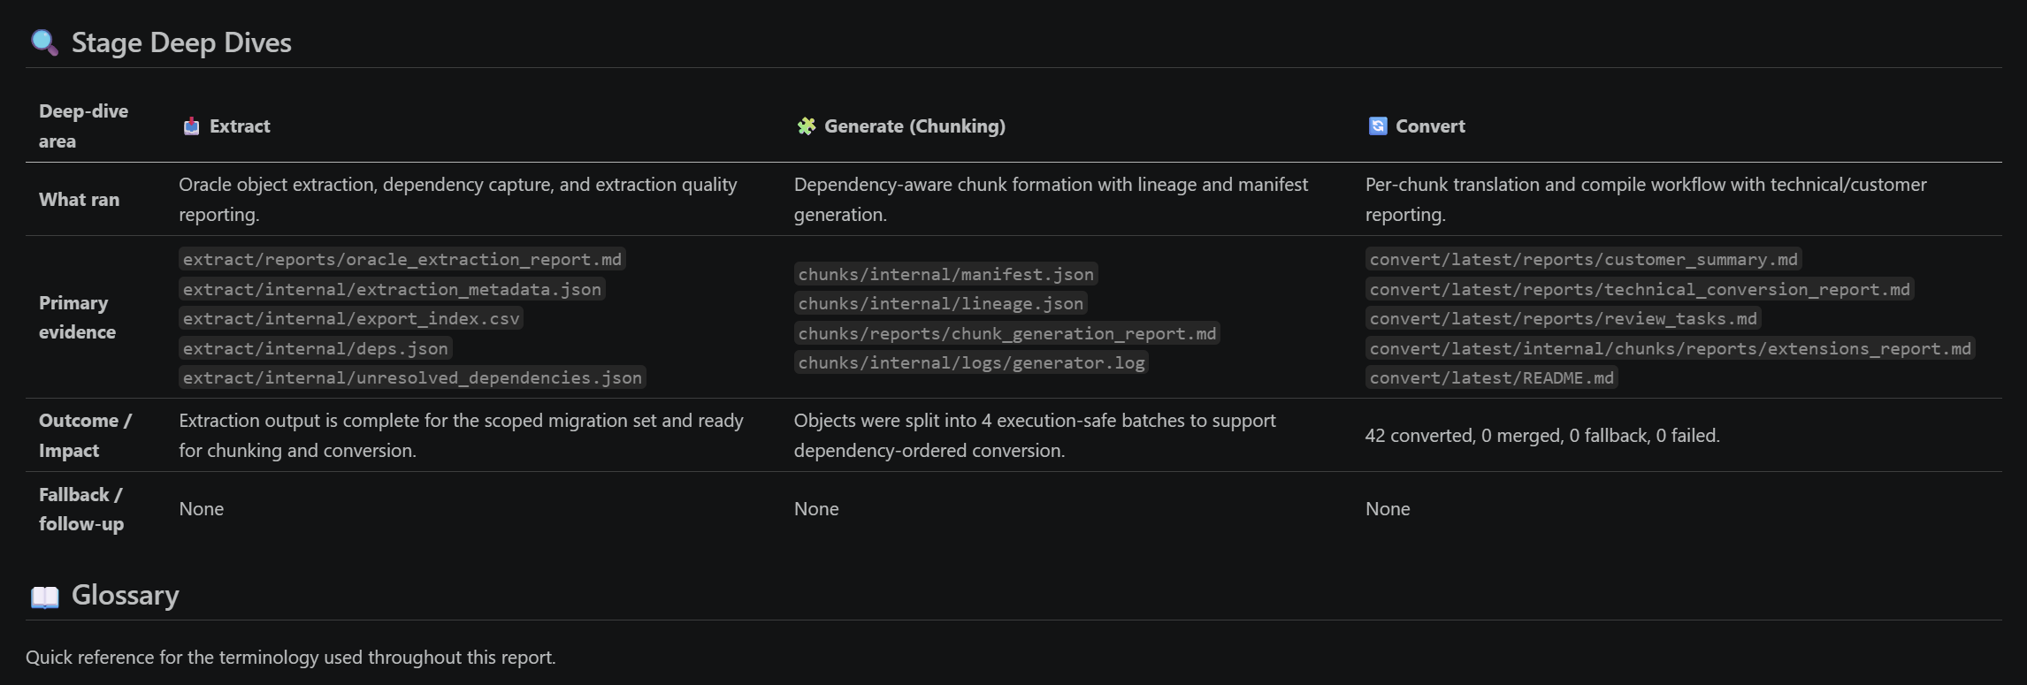Select convert/latest/reports/review_tasks.md path
The image size is (2027, 685).
(x=1564, y=318)
